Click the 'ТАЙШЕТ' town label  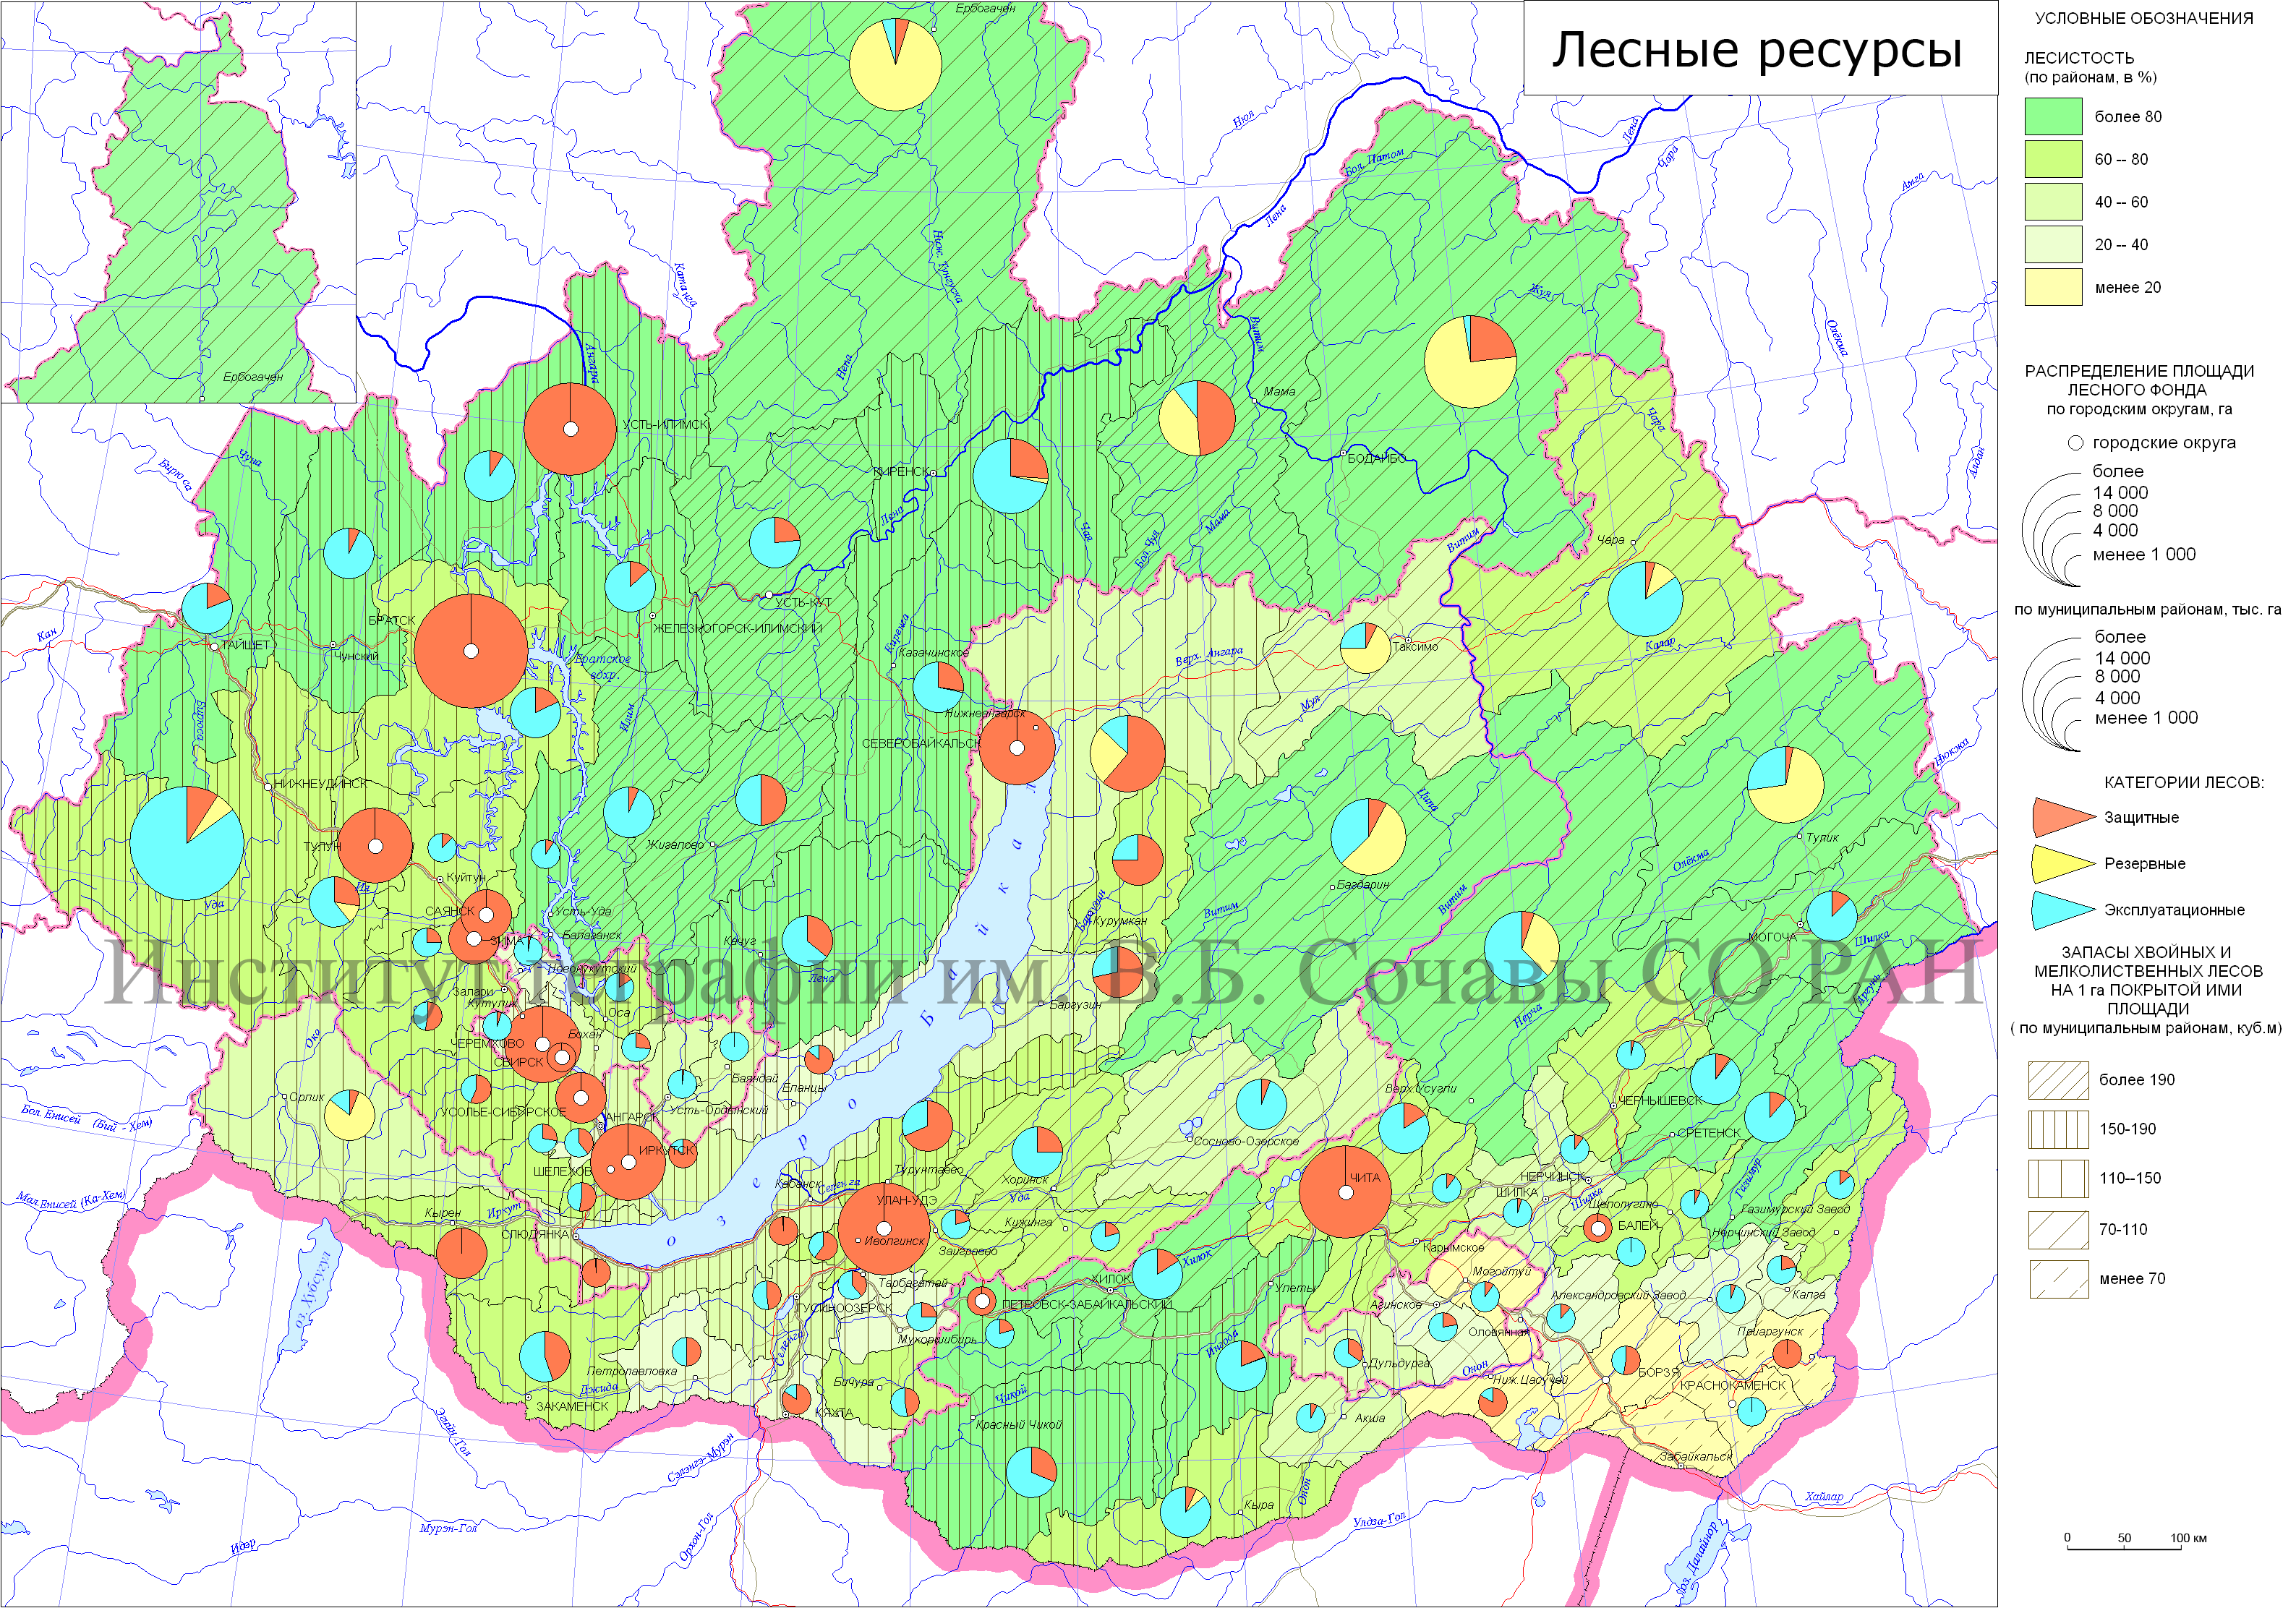[245, 645]
